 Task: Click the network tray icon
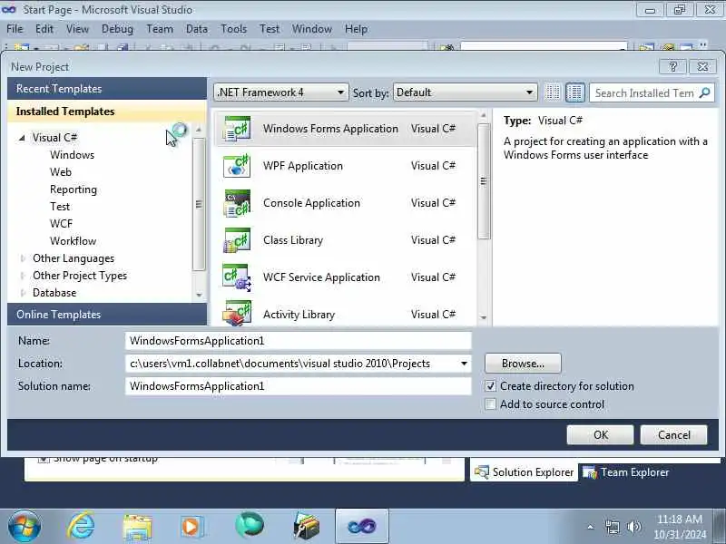[x=612, y=527]
